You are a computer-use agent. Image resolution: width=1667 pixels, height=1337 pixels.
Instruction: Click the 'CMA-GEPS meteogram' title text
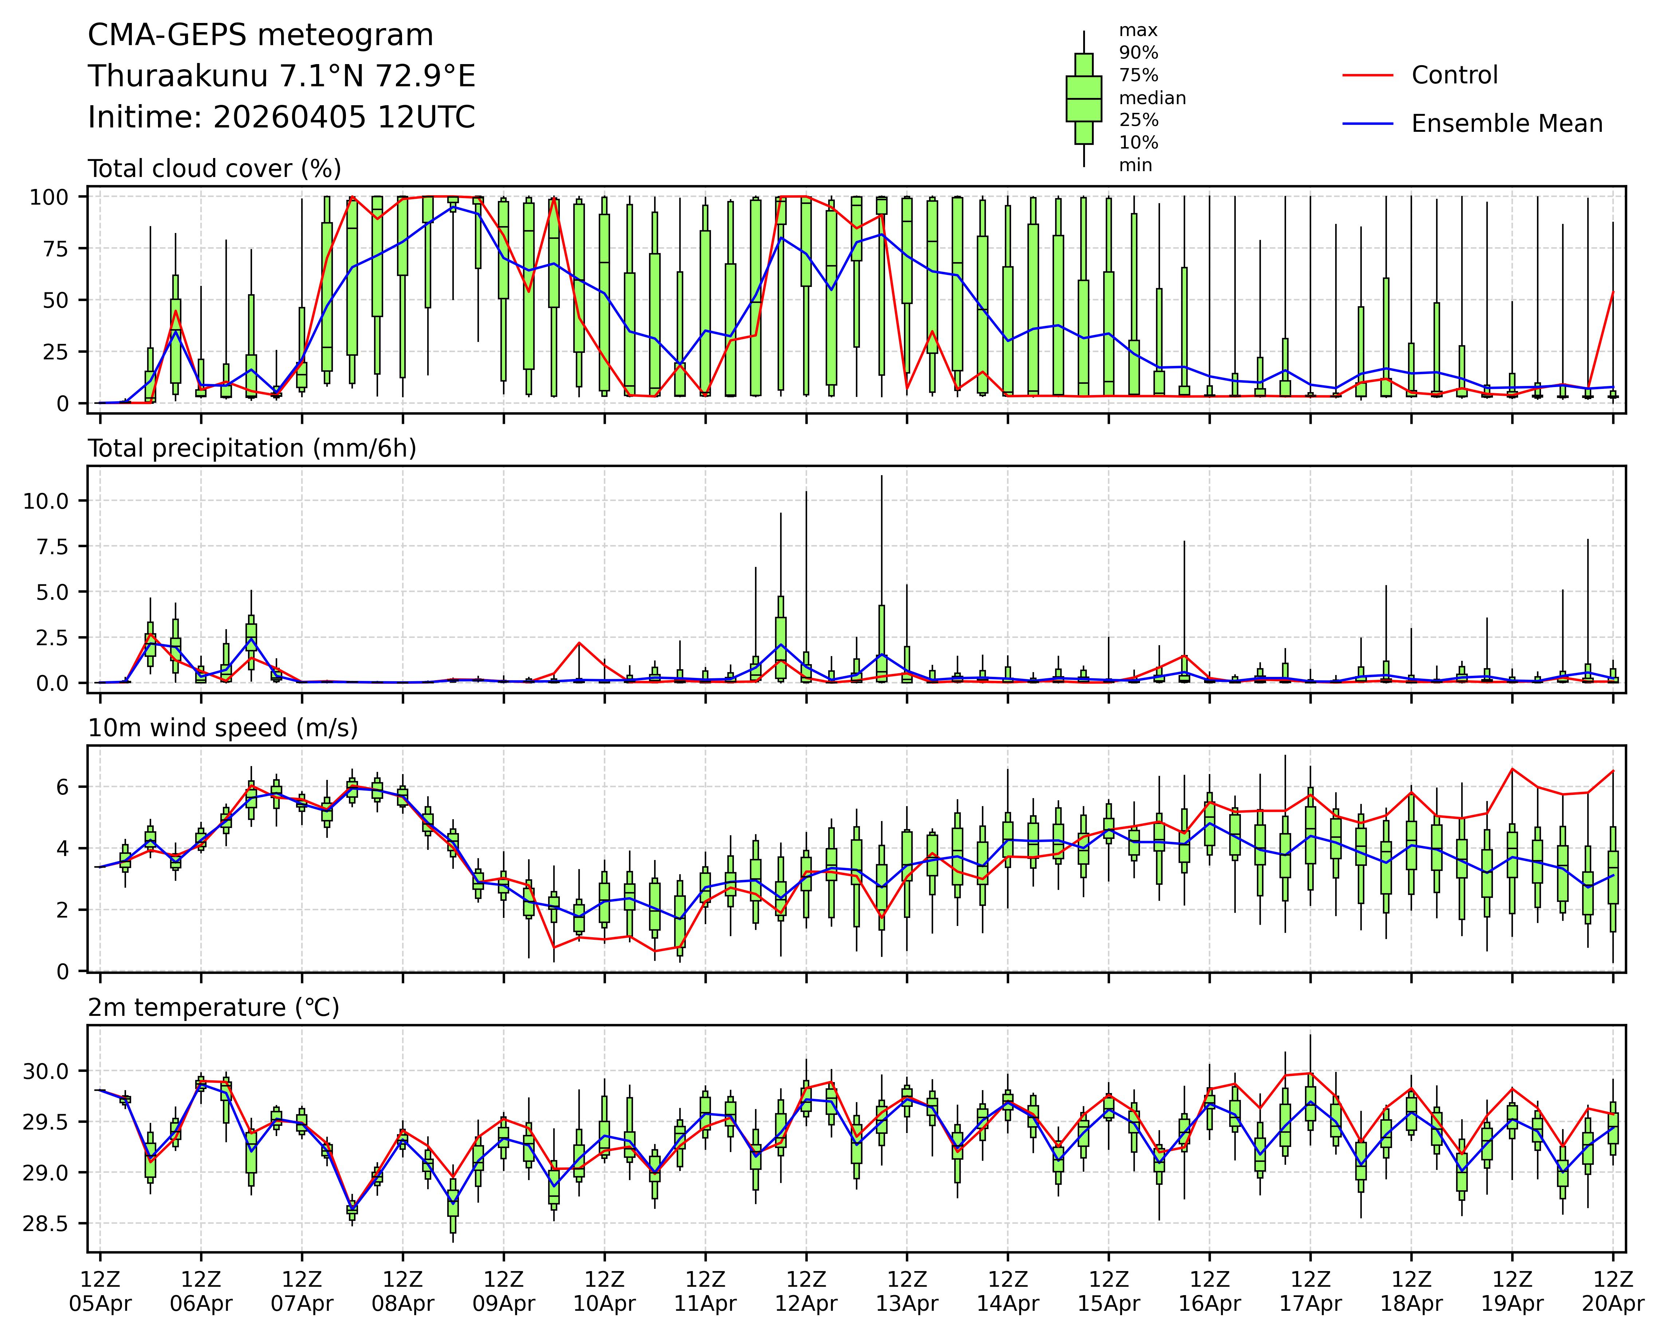(260, 36)
